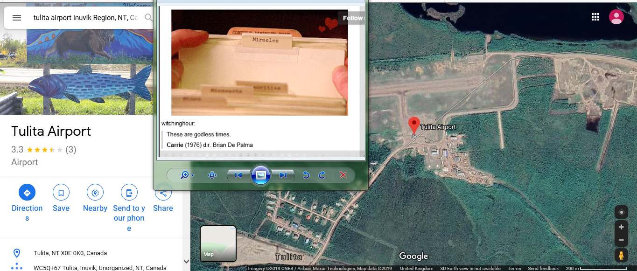
Task: Rotate the image counterclockwise in Photo Viewer
Action: click(x=306, y=175)
